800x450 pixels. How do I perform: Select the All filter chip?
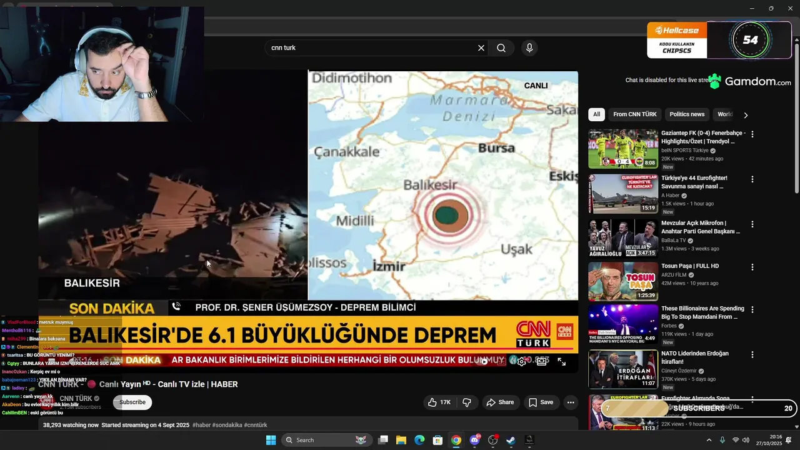[x=597, y=114]
